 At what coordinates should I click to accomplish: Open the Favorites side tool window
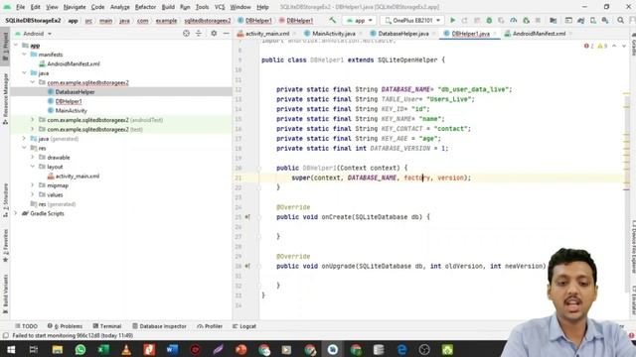click(5, 246)
